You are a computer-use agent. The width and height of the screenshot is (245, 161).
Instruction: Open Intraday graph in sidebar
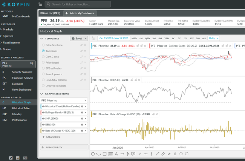pos(17,114)
